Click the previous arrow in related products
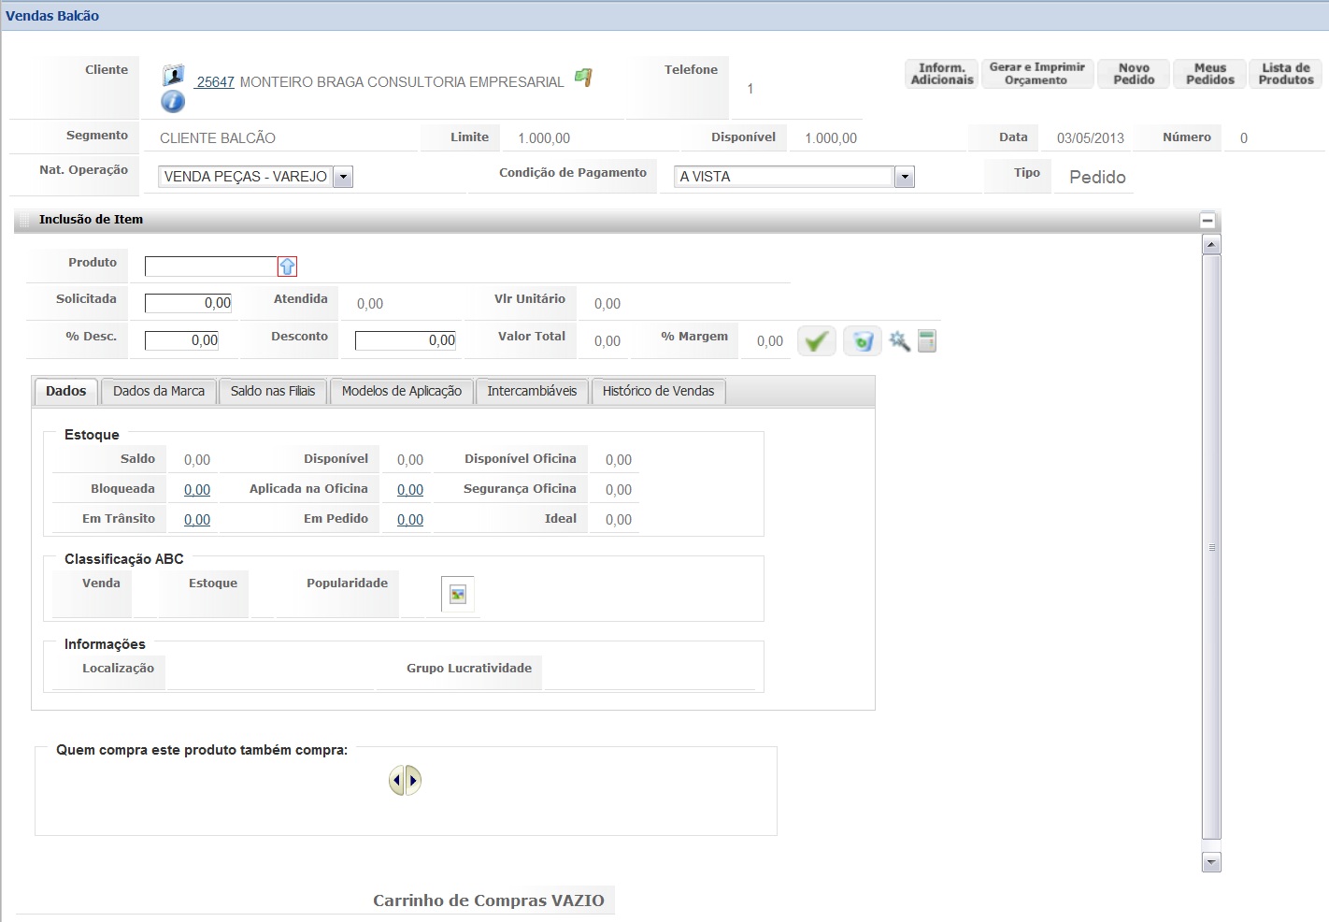This screenshot has width=1329, height=922. [397, 780]
